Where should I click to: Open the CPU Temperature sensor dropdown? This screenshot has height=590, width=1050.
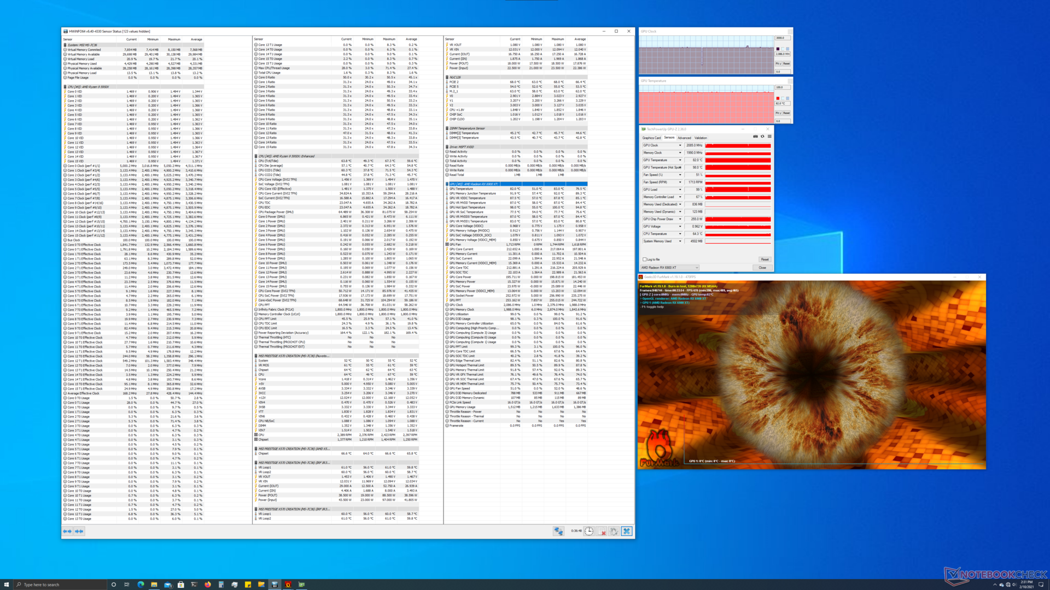[x=680, y=234]
